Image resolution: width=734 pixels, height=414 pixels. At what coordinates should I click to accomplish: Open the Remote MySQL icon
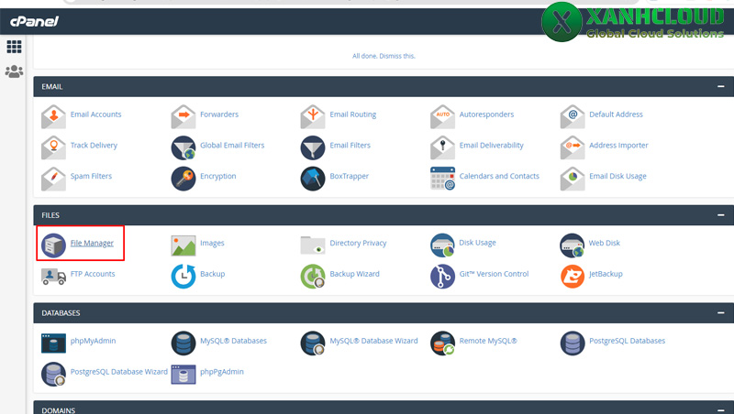[442, 343]
